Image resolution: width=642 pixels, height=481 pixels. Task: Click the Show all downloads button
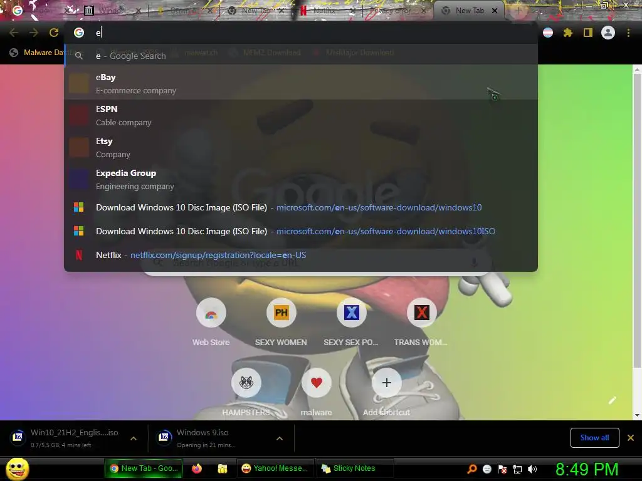(x=594, y=438)
